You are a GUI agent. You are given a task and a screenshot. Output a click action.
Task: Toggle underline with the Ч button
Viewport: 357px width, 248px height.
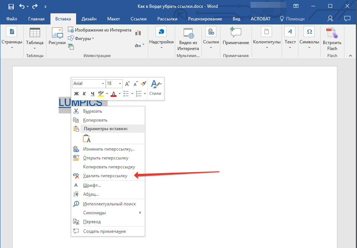pos(92,93)
